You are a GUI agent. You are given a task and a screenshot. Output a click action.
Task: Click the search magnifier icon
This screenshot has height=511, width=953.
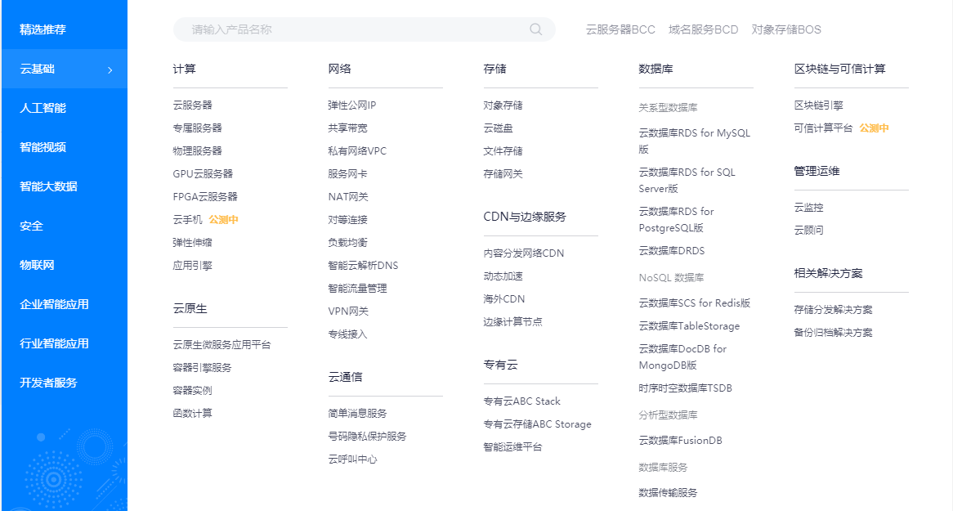[535, 29]
